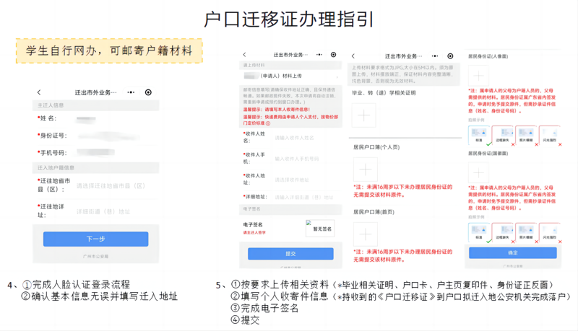
Task: Tap the close circle icon on the mailing info screen
Action: point(333,55)
